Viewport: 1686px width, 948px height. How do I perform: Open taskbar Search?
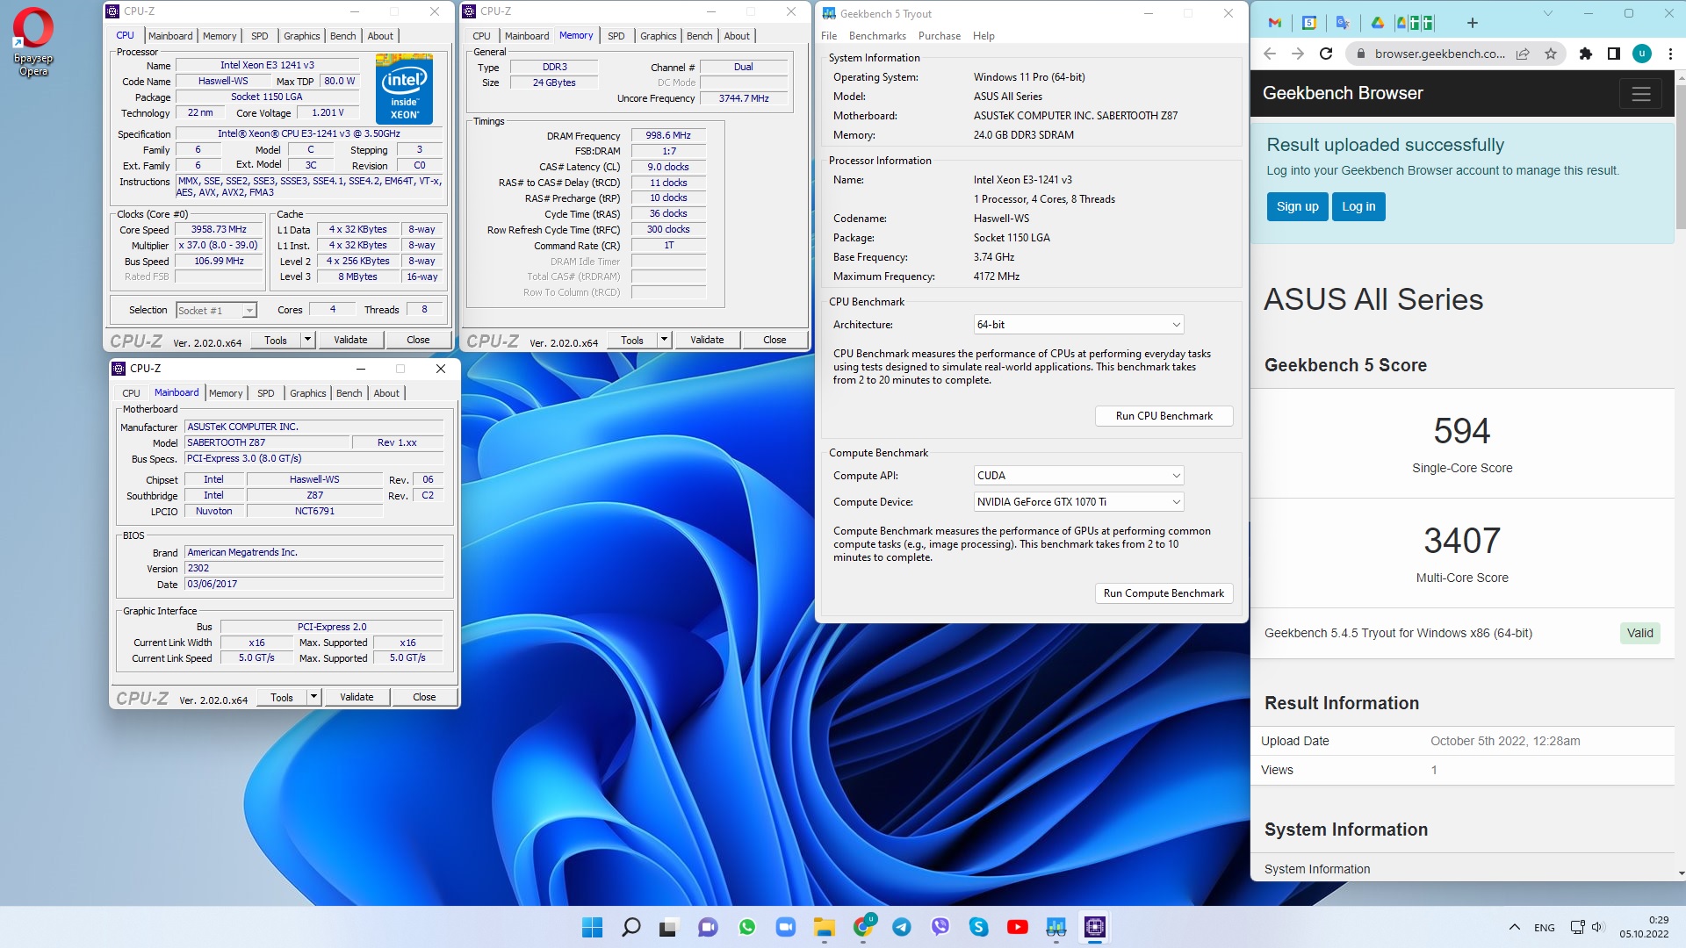pos(631,927)
